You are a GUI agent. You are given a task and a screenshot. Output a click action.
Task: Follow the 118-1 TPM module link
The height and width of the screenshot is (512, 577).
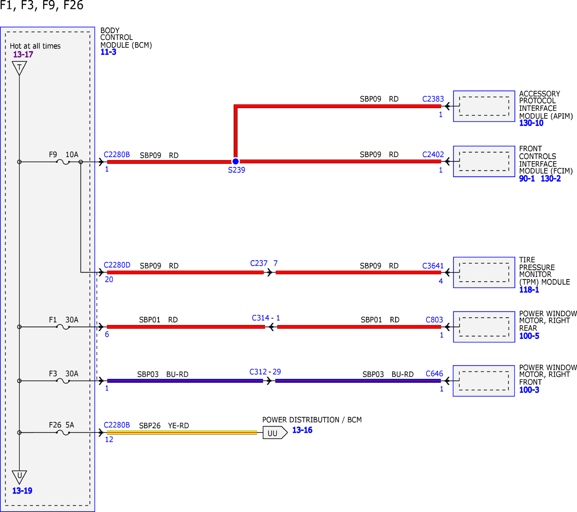[x=529, y=290]
